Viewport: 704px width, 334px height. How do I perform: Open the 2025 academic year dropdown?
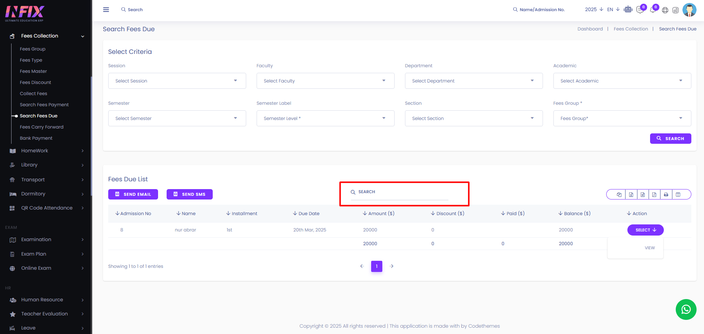(594, 10)
